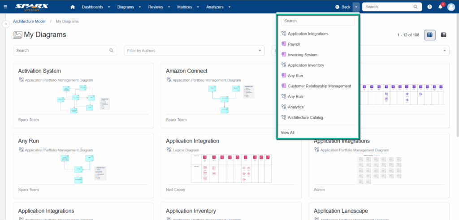This screenshot has height=220, width=459.
Task: Click the 1 - 12 of 108 count
Action: coord(408,35)
